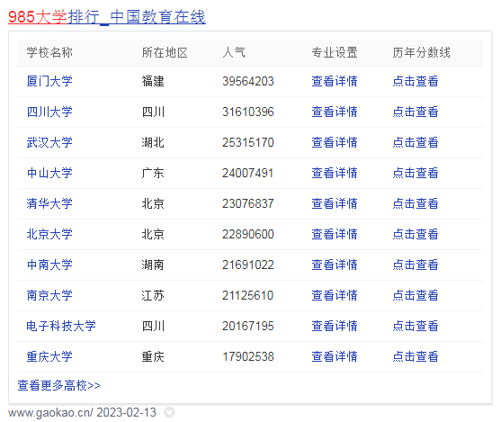
Task: Open 清华大学 school link
Action: (x=49, y=203)
